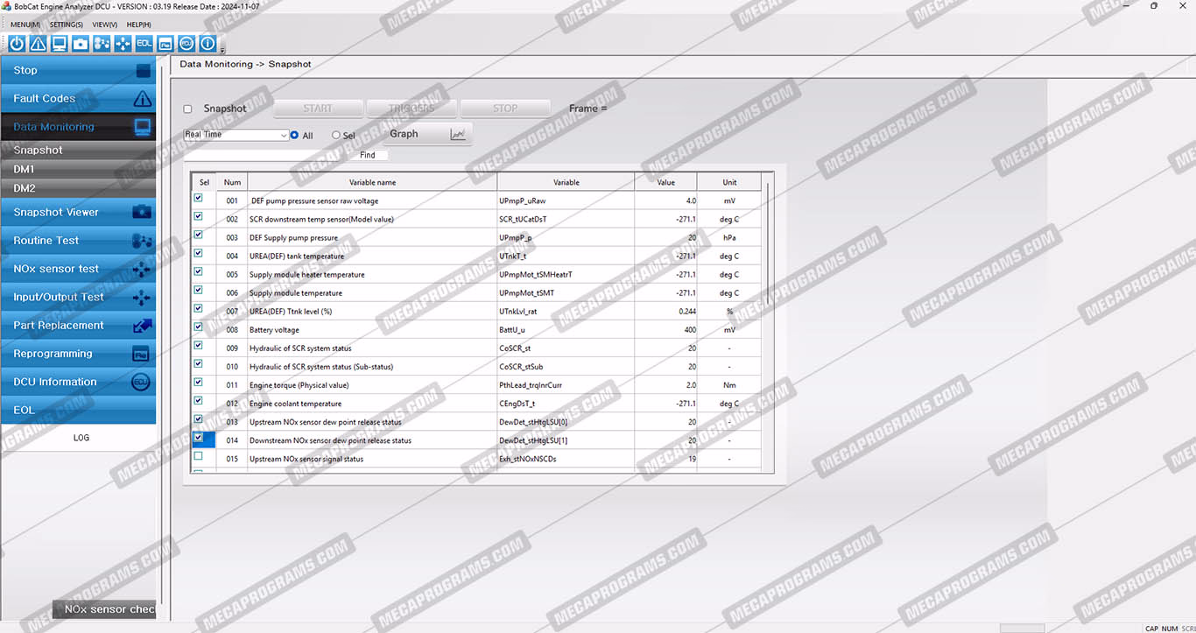Image resolution: width=1196 pixels, height=633 pixels.
Task: Open NOx sensor test in the sidebar
Action: pos(78,269)
